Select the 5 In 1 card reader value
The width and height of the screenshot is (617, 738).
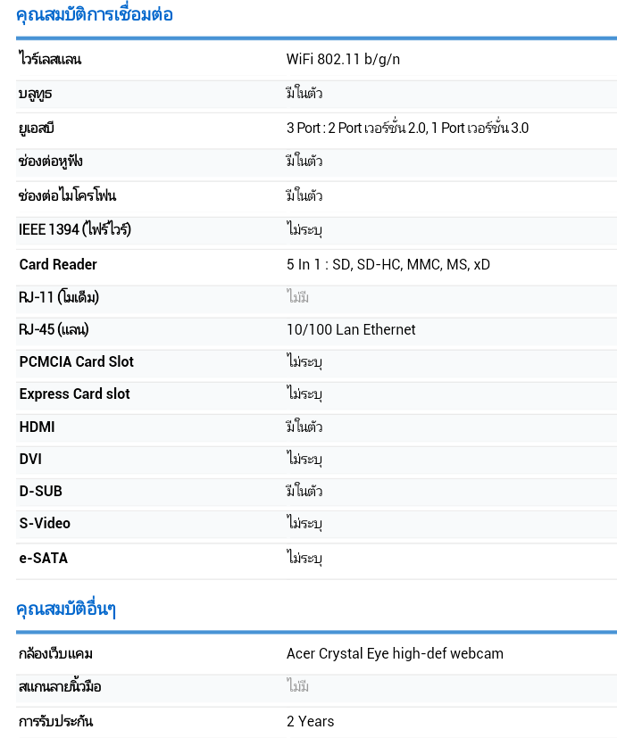pos(388,264)
